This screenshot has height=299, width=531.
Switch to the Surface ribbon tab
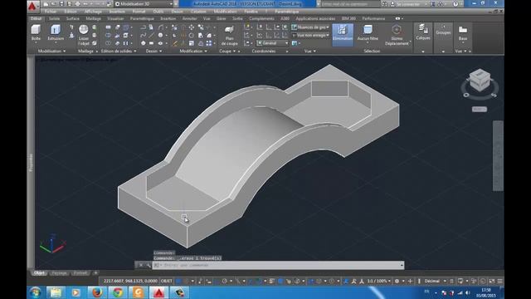pos(72,18)
